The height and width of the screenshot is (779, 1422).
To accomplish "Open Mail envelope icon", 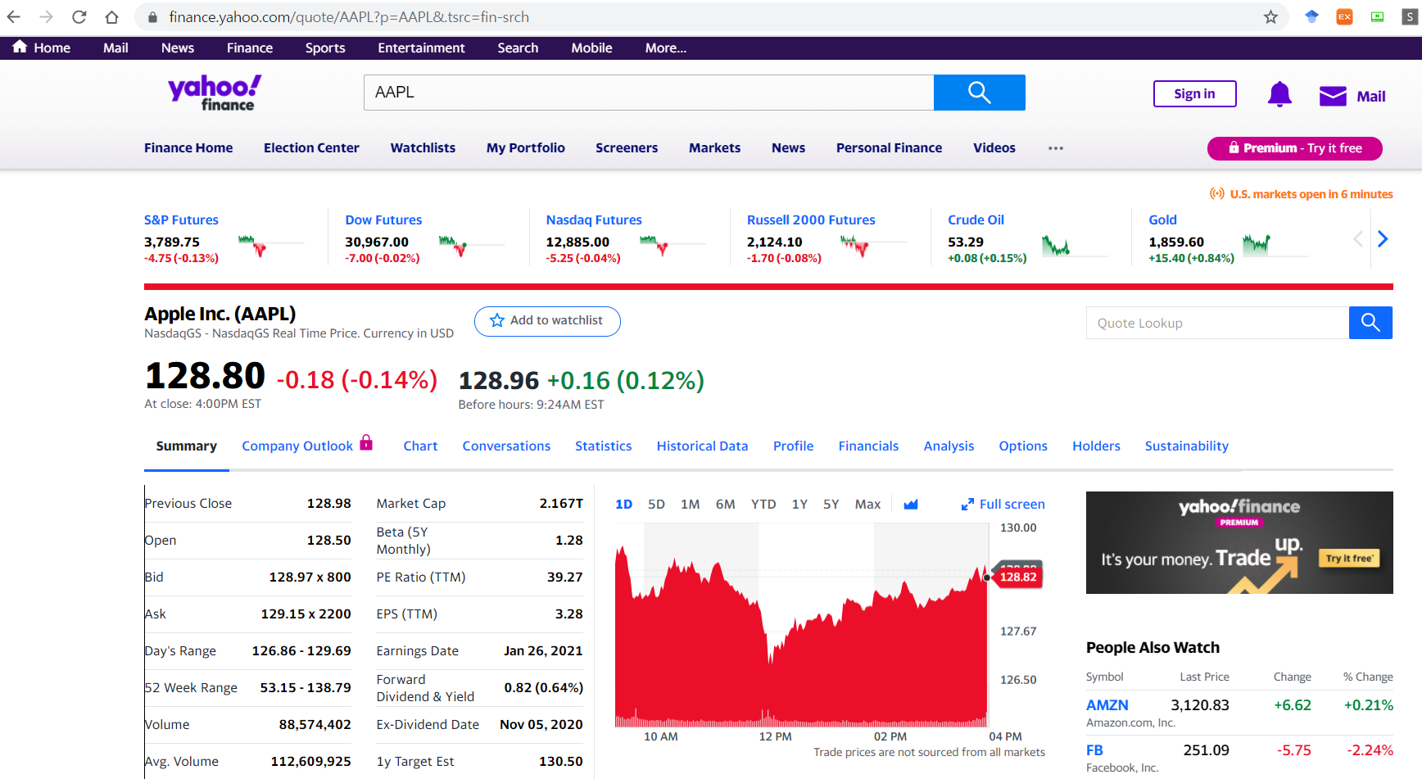I will pos(1333,96).
